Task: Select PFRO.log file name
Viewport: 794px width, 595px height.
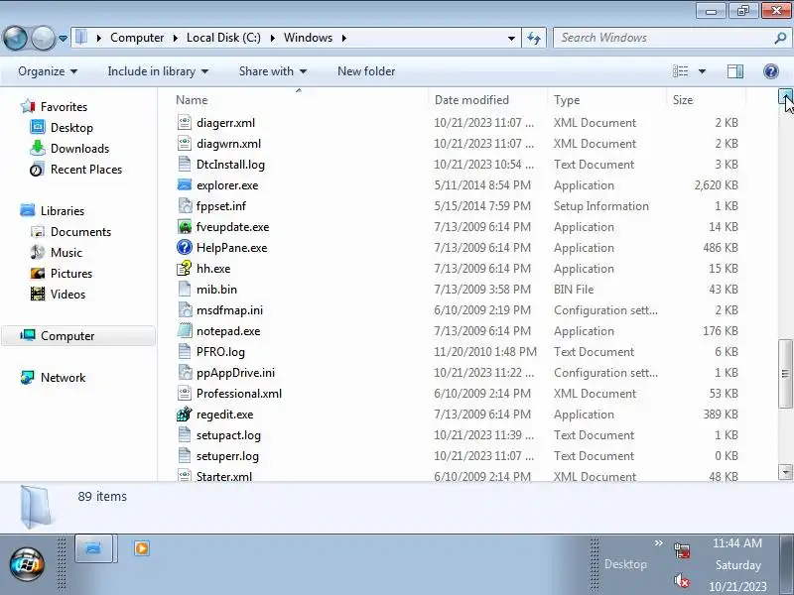Action: coord(220,352)
